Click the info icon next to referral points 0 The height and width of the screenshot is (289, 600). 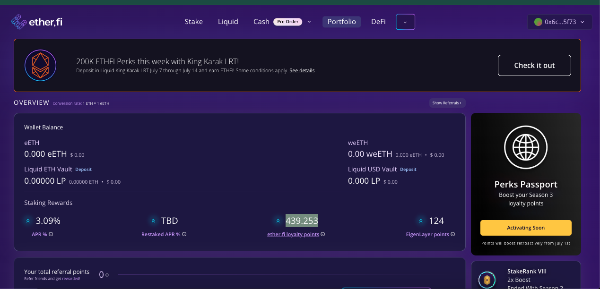[x=107, y=275]
